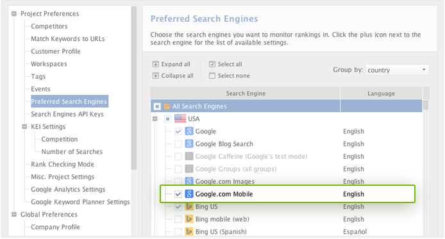Screen dimensions: 445x239
Task: Click the Google Blog Search icon
Action: 189,144
